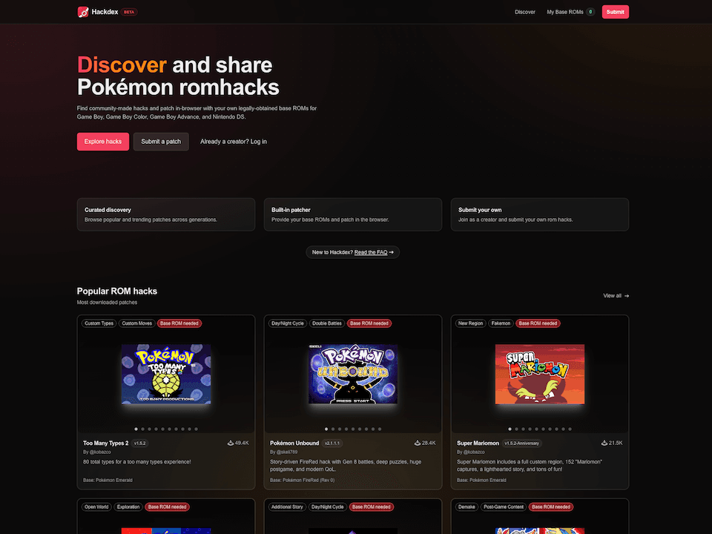
Task: Click the Fakemon tag
Action: (x=501, y=323)
